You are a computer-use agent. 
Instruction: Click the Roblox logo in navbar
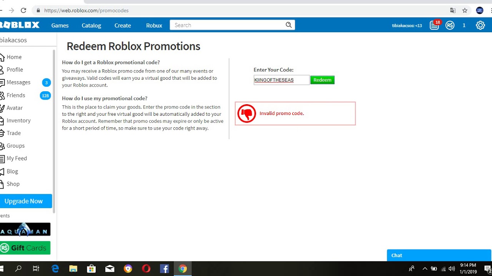point(20,25)
